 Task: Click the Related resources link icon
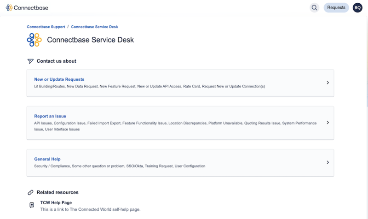tap(30, 192)
